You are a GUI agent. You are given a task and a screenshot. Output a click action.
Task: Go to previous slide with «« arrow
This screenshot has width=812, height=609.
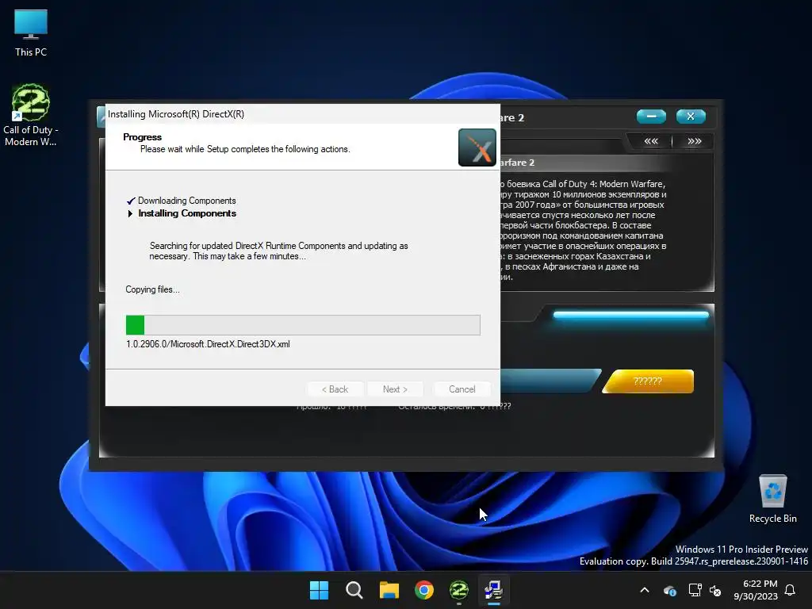[651, 141]
